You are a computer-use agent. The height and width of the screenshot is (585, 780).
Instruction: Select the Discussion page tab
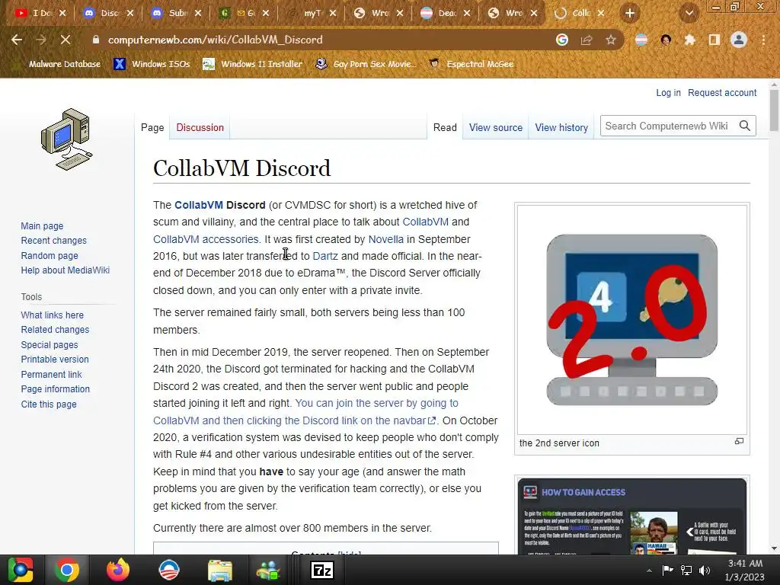point(200,127)
